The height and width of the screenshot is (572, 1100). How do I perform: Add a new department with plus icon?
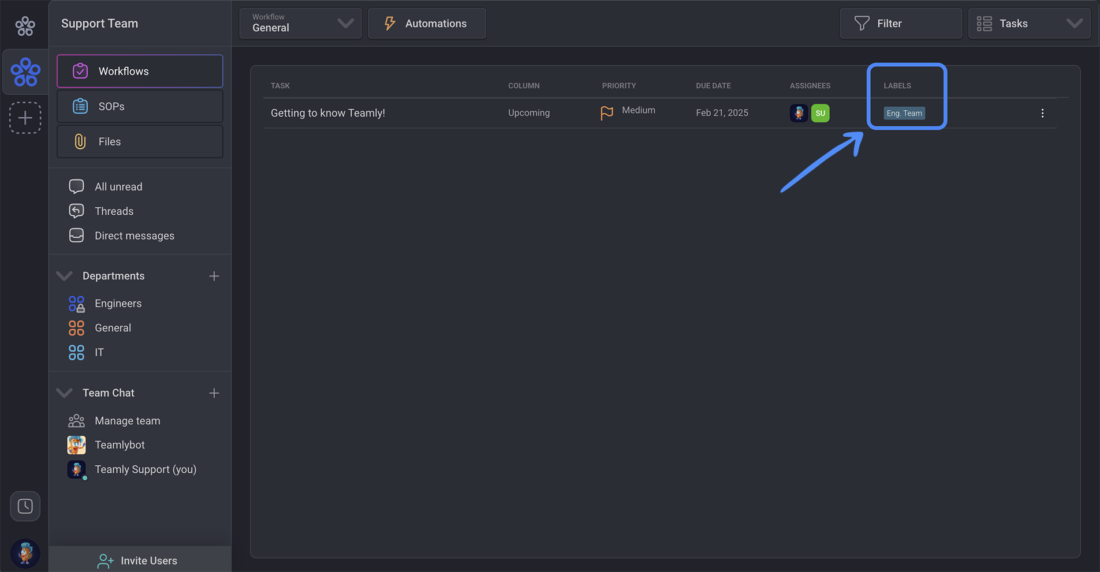point(214,276)
